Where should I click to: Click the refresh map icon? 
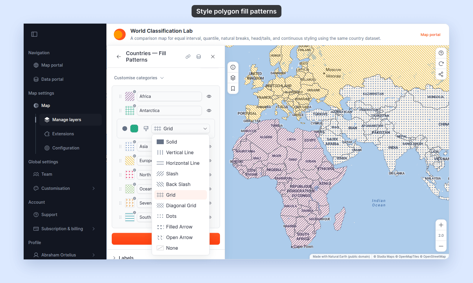441,64
